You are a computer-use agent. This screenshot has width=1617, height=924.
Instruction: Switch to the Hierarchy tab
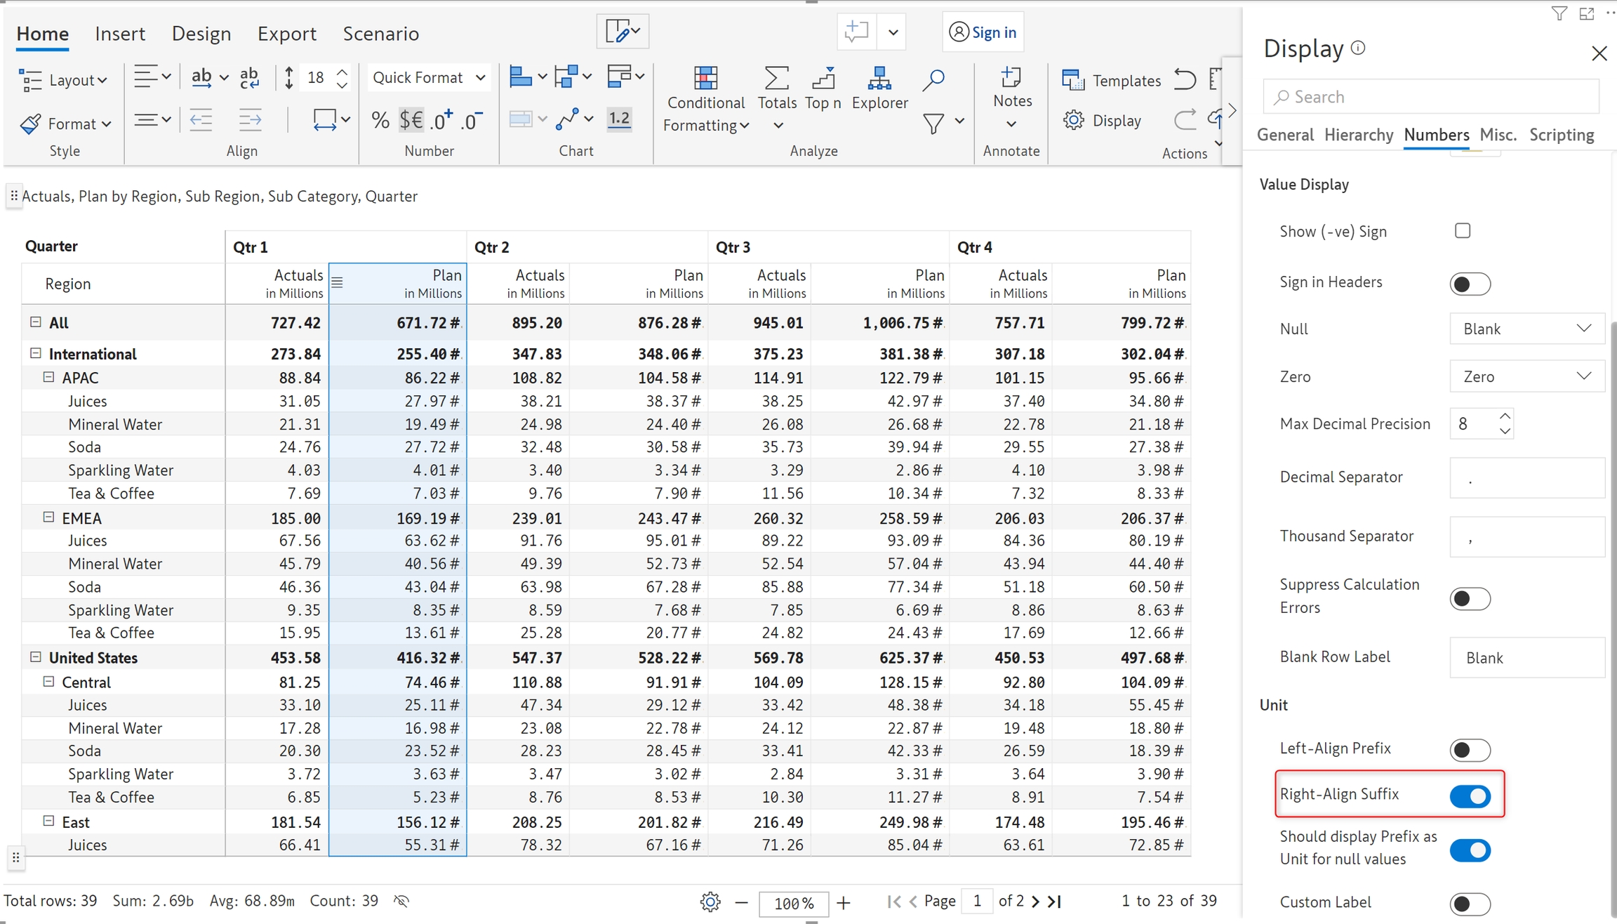tap(1358, 135)
